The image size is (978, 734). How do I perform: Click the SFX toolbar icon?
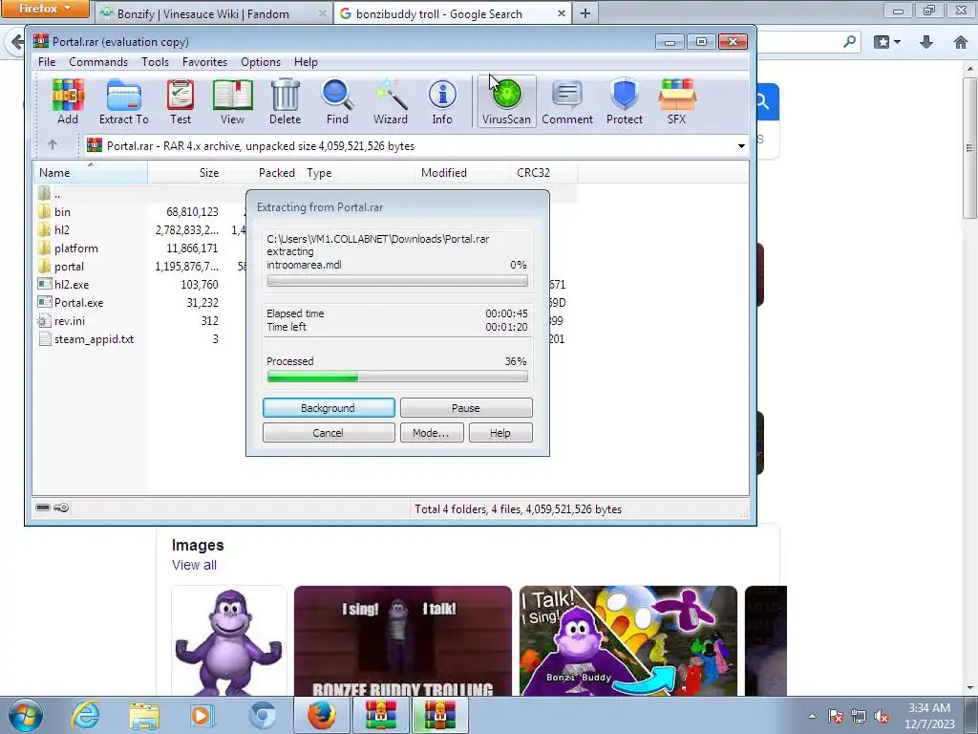[677, 101]
